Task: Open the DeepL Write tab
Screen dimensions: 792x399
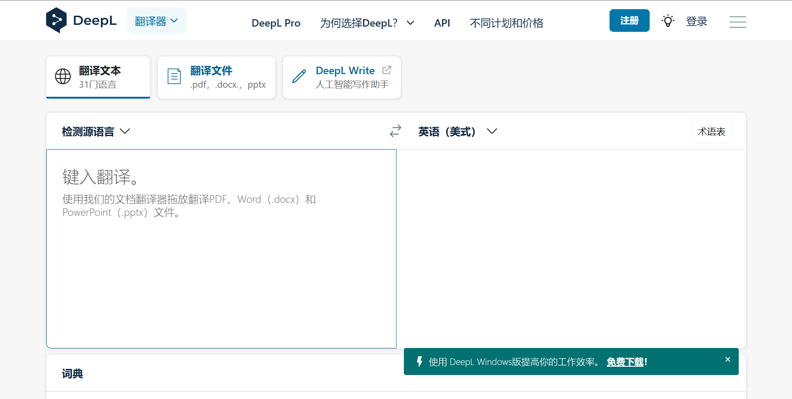Action: [x=342, y=77]
